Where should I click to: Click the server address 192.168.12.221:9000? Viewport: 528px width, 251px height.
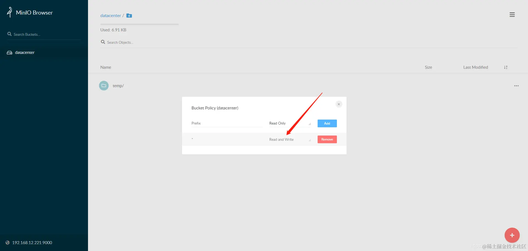pyautogui.click(x=32, y=242)
